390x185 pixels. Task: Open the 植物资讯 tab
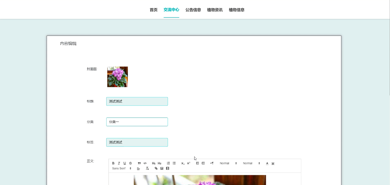(215, 10)
